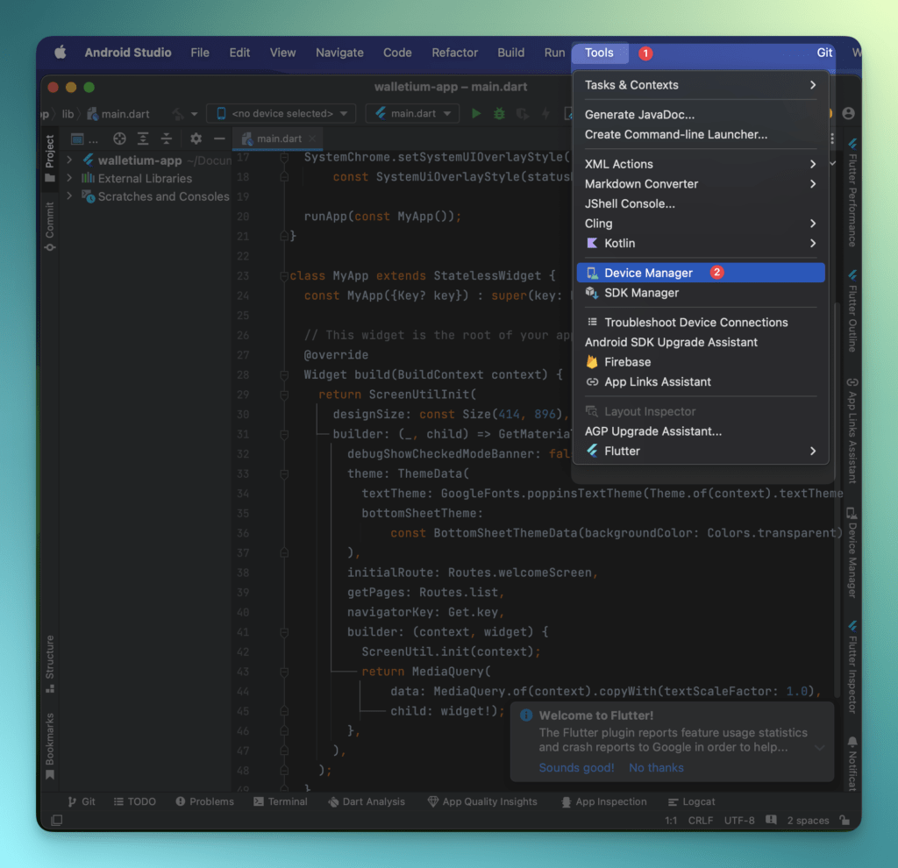Open the no device selected dropdown
This screenshot has height=868, width=898.
[x=282, y=113]
